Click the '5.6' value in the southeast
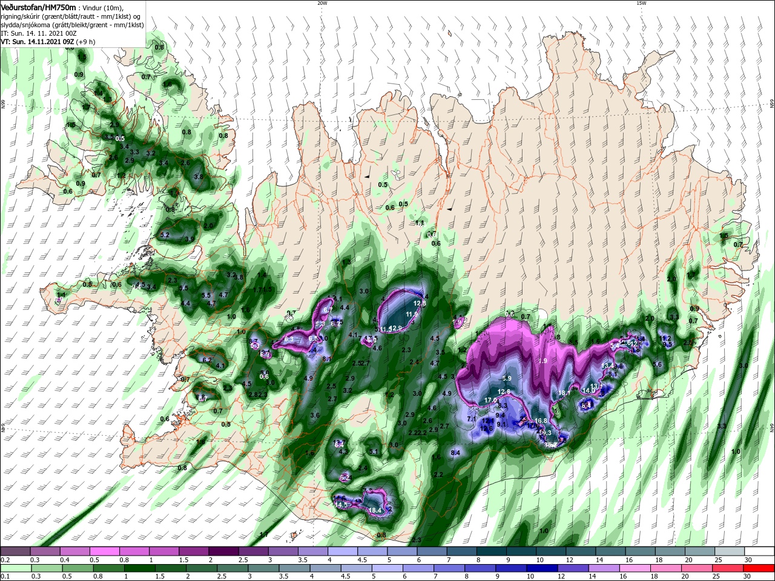Screen dimensions: 775x581 [x=658, y=364]
